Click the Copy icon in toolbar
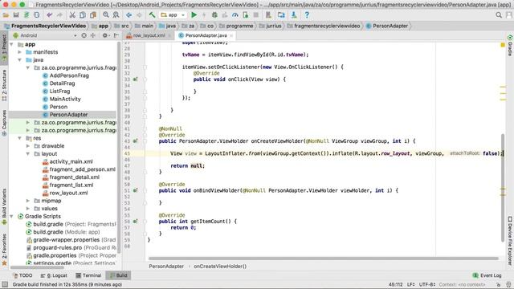The image size is (514, 289). 83,15
